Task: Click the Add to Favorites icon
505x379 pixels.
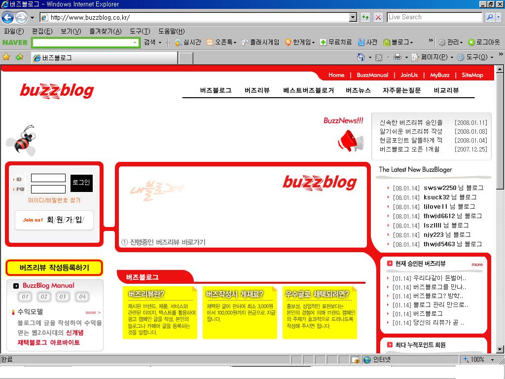Action: click(19, 57)
